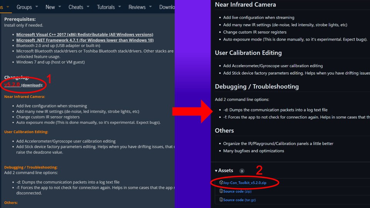Click the Groups dropdown arrow
This screenshot has height=208, width=370.
[x=37, y=7]
